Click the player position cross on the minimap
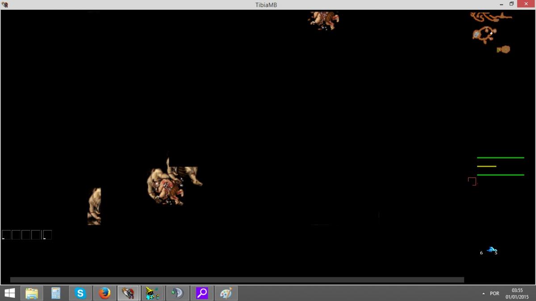536x301 pixels. 491,33
